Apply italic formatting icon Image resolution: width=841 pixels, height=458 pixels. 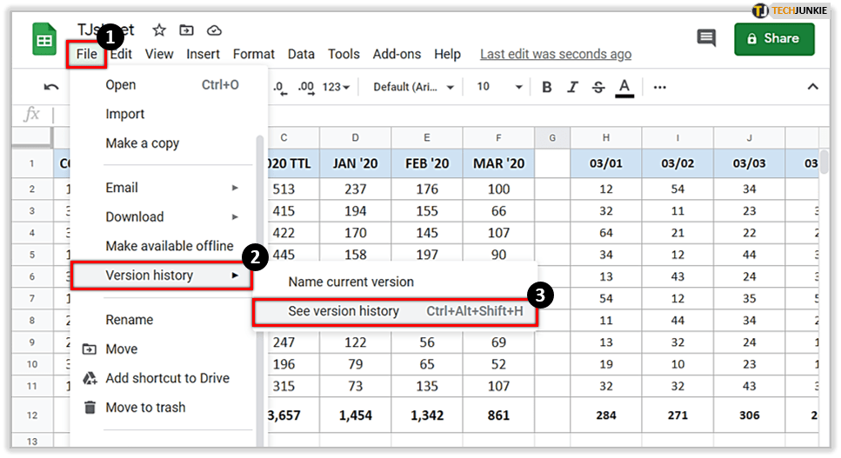pos(572,87)
